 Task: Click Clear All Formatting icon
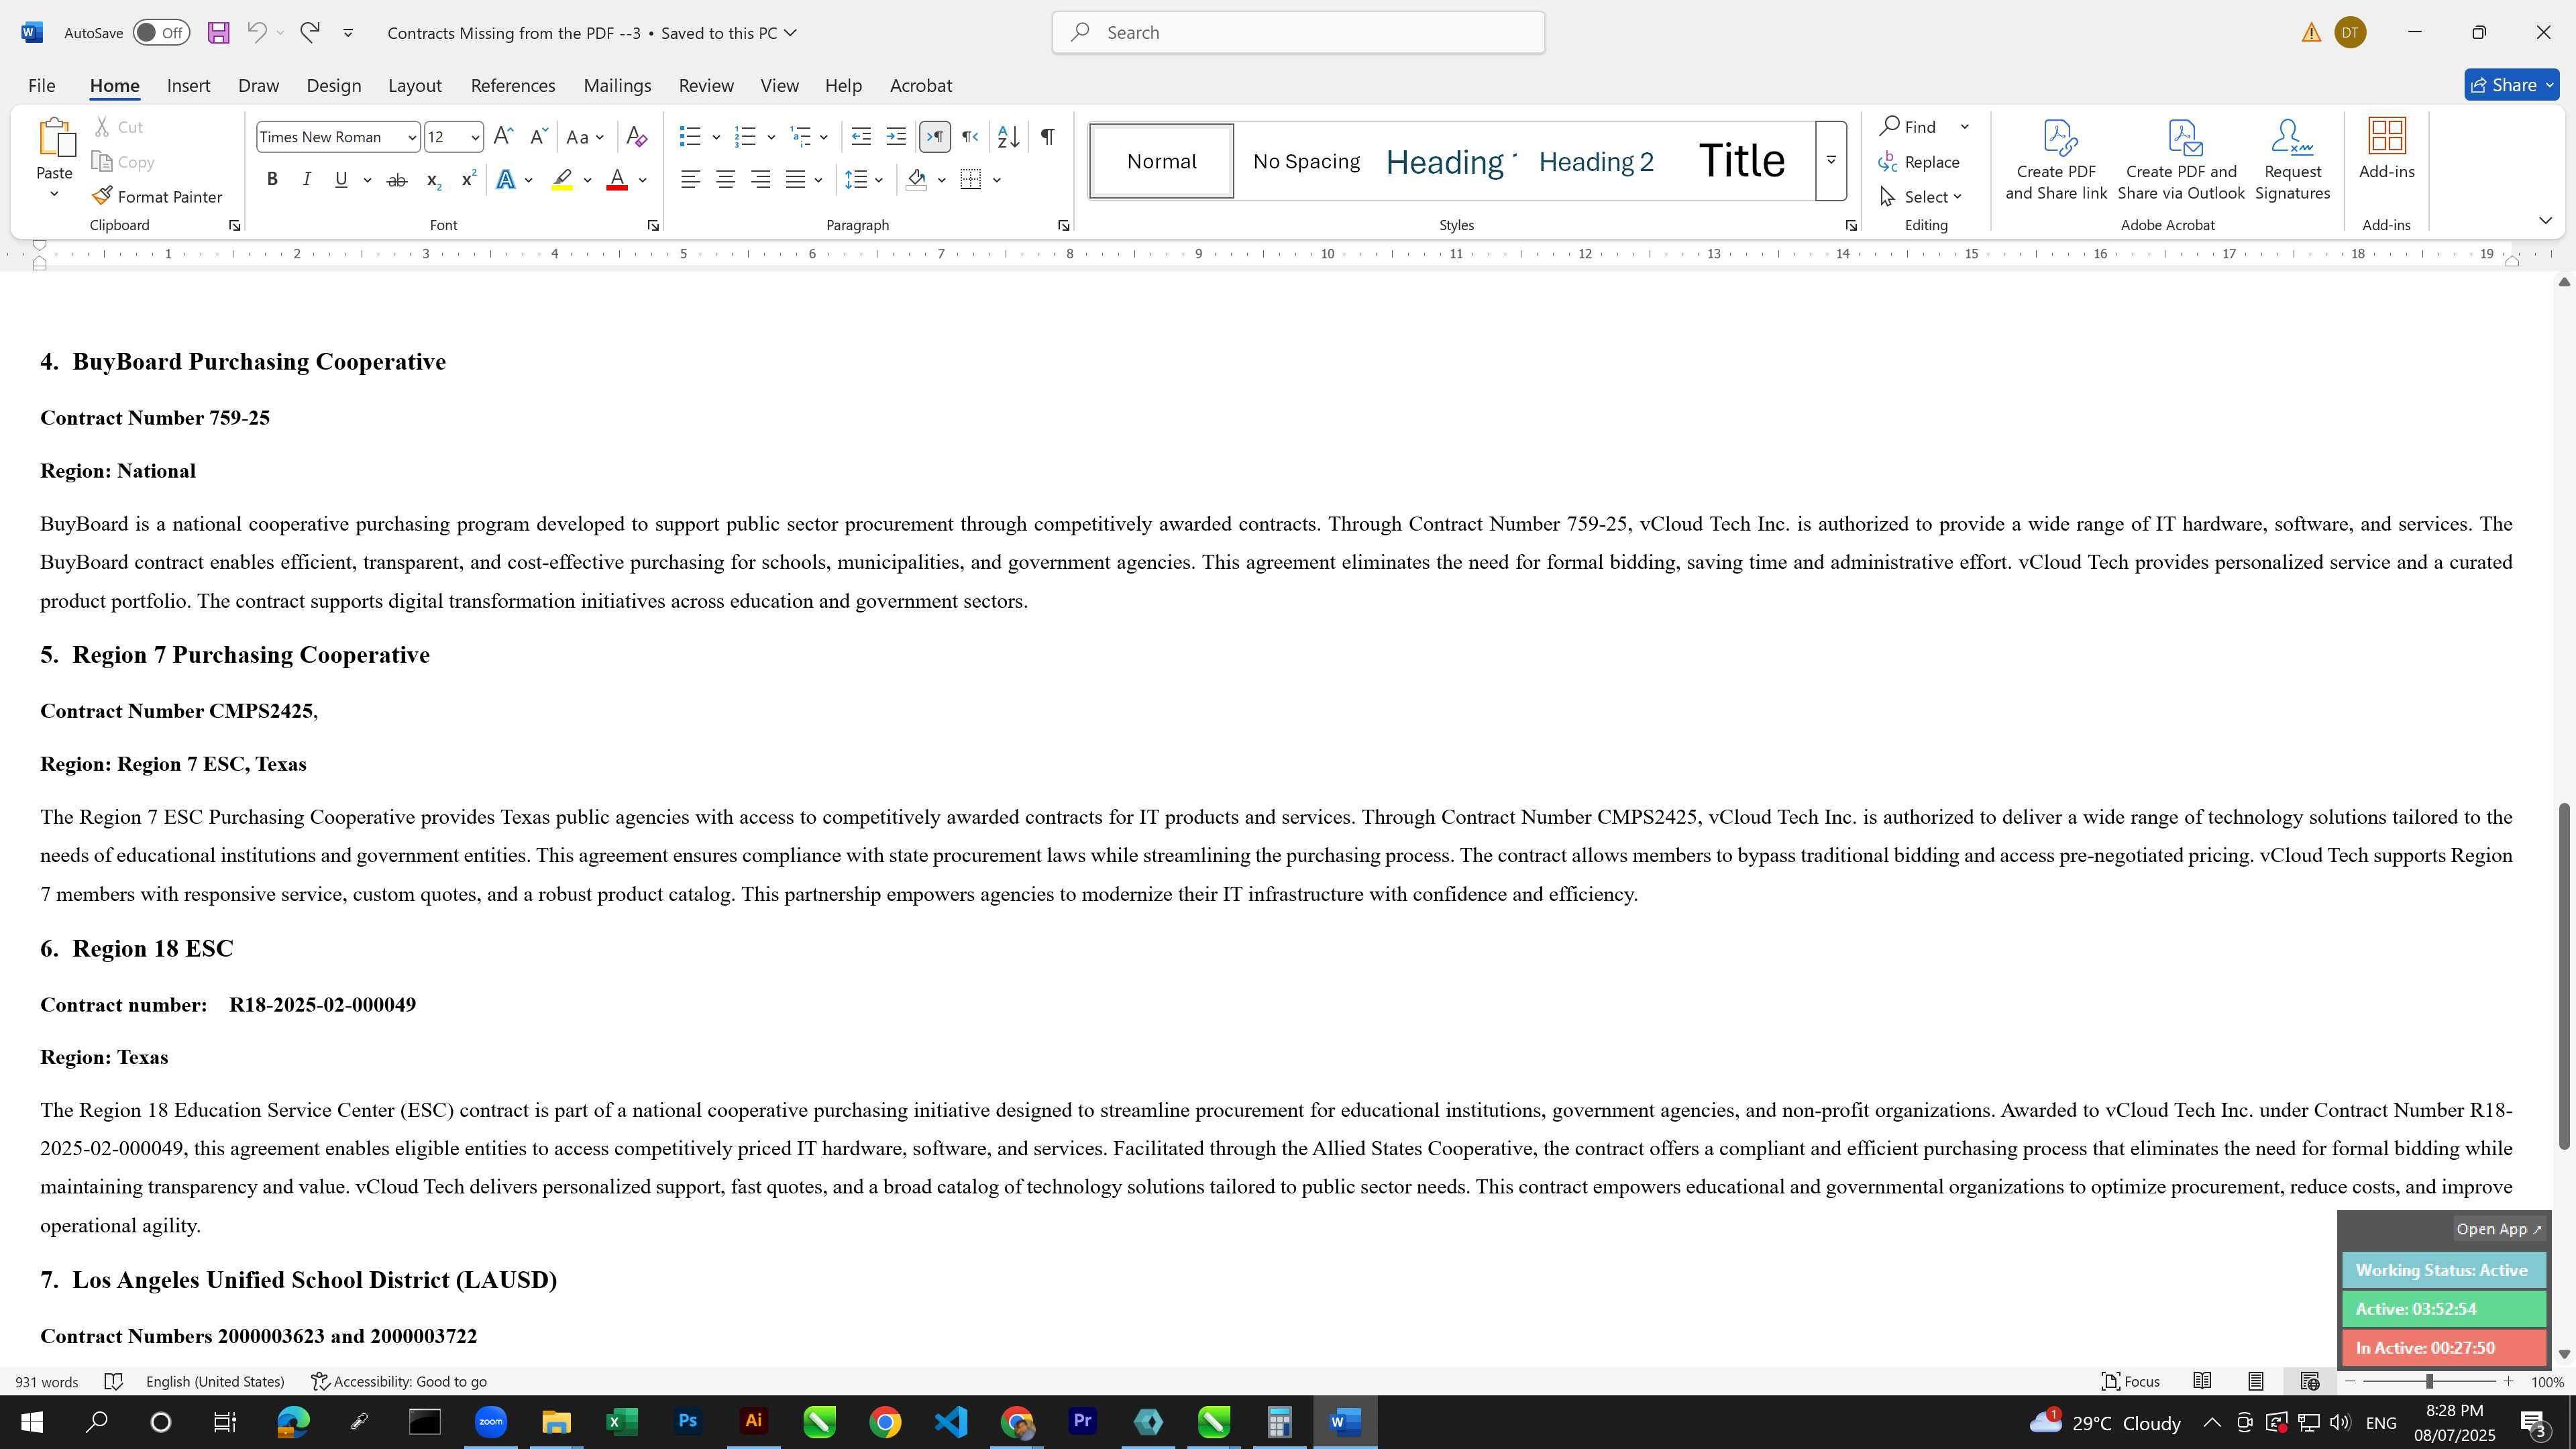pos(636,137)
